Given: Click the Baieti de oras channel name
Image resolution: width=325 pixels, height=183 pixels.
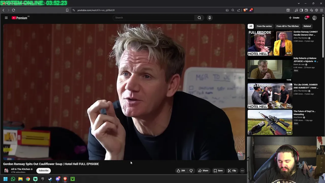Looking at the screenshot, I should (299, 65).
